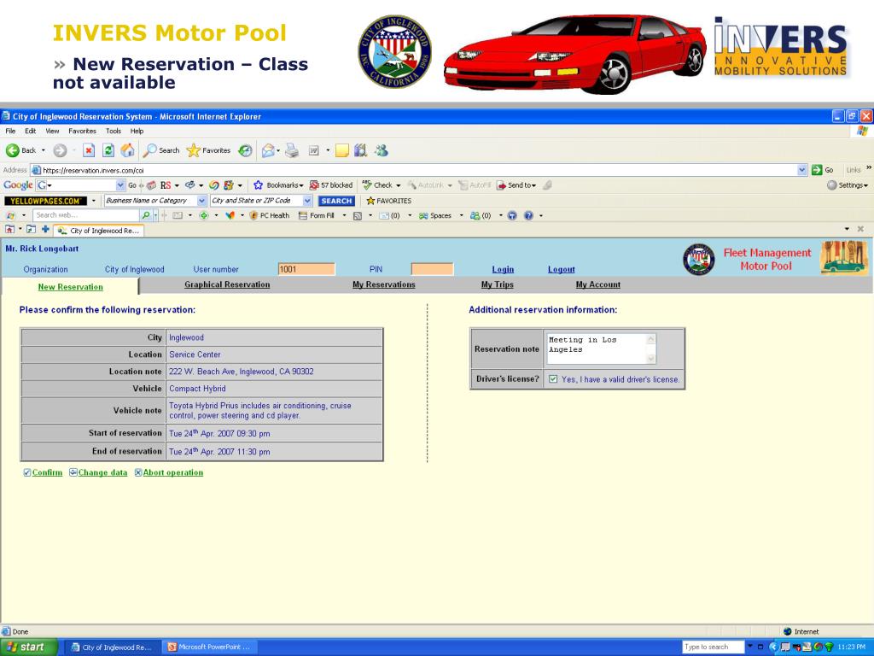Click the Google Bookmarks star icon
Screen dimensions: 874x656
tap(258, 185)
